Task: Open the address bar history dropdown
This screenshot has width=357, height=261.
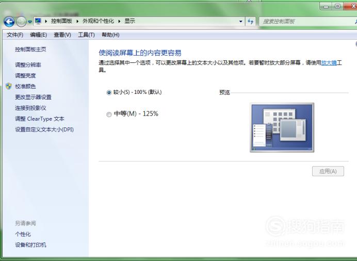Action: pyautogui.click(x=240, y=21)
